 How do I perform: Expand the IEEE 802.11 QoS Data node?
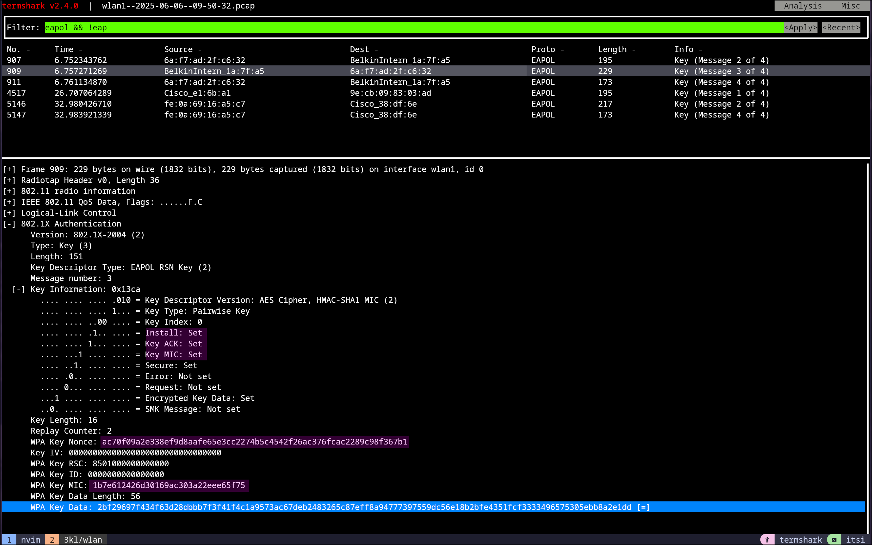point(9,202)
